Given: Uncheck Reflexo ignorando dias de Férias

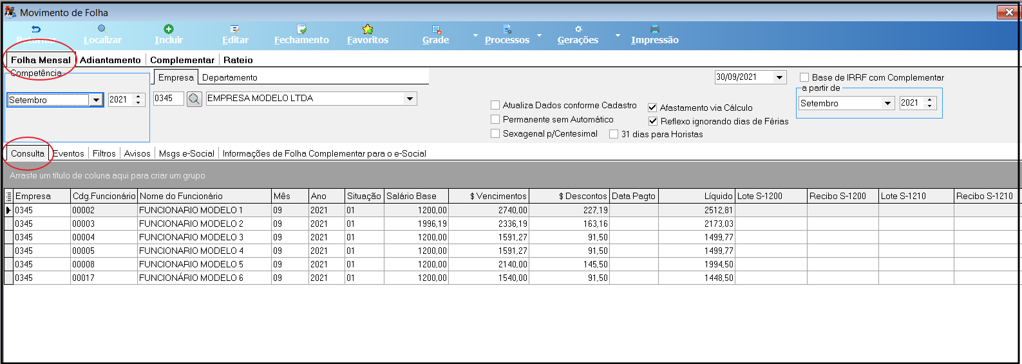Looking at the screenshot, I should [x=652, y=121].
